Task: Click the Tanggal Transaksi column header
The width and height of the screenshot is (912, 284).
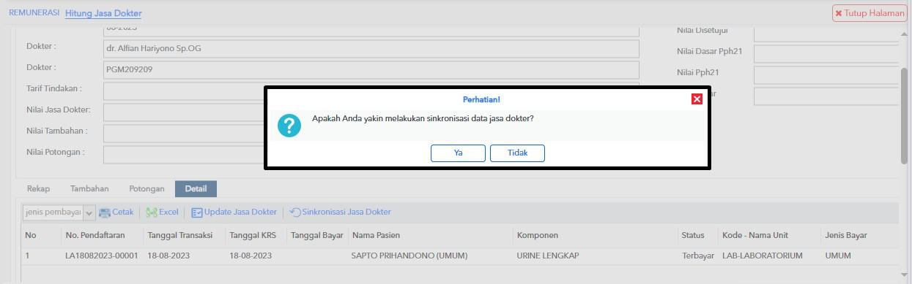Action: click(179, 235)
